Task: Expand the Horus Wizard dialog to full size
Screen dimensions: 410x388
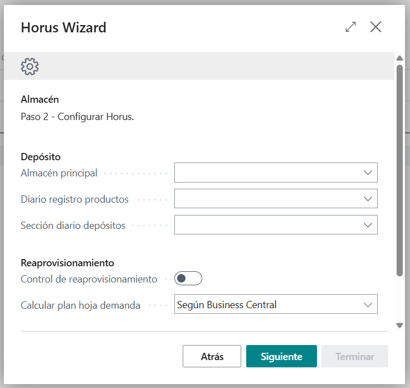Action: click(x=350, y=27)
